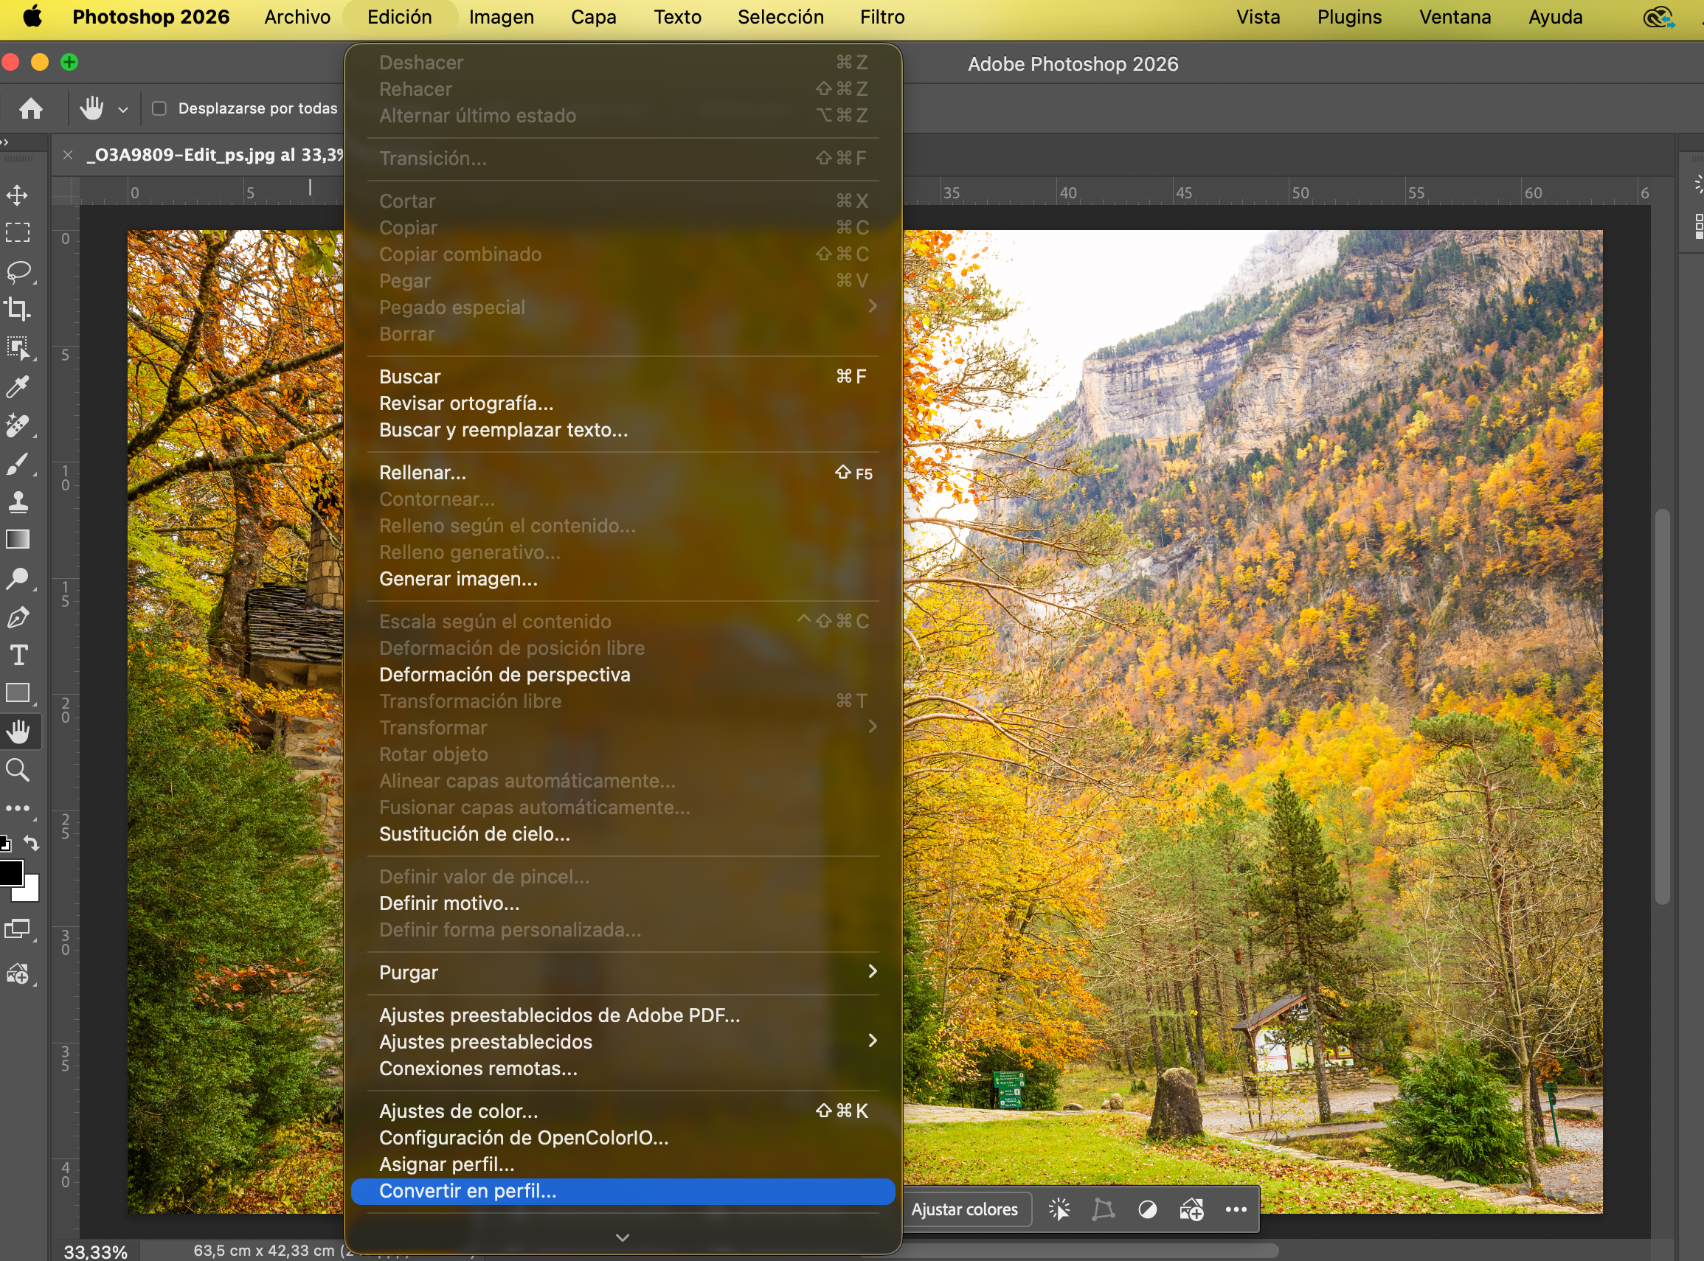
Task: Select the Clone Stamp tool
Action: point(18,501)
